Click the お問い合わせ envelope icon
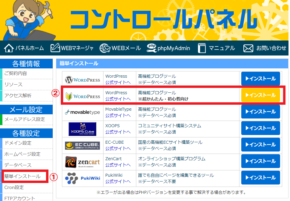 (248, 48)
